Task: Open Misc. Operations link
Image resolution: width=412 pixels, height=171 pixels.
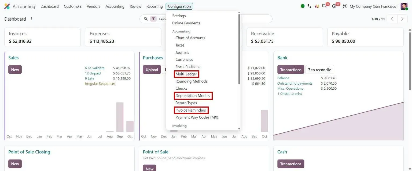Action: [290, 89]
